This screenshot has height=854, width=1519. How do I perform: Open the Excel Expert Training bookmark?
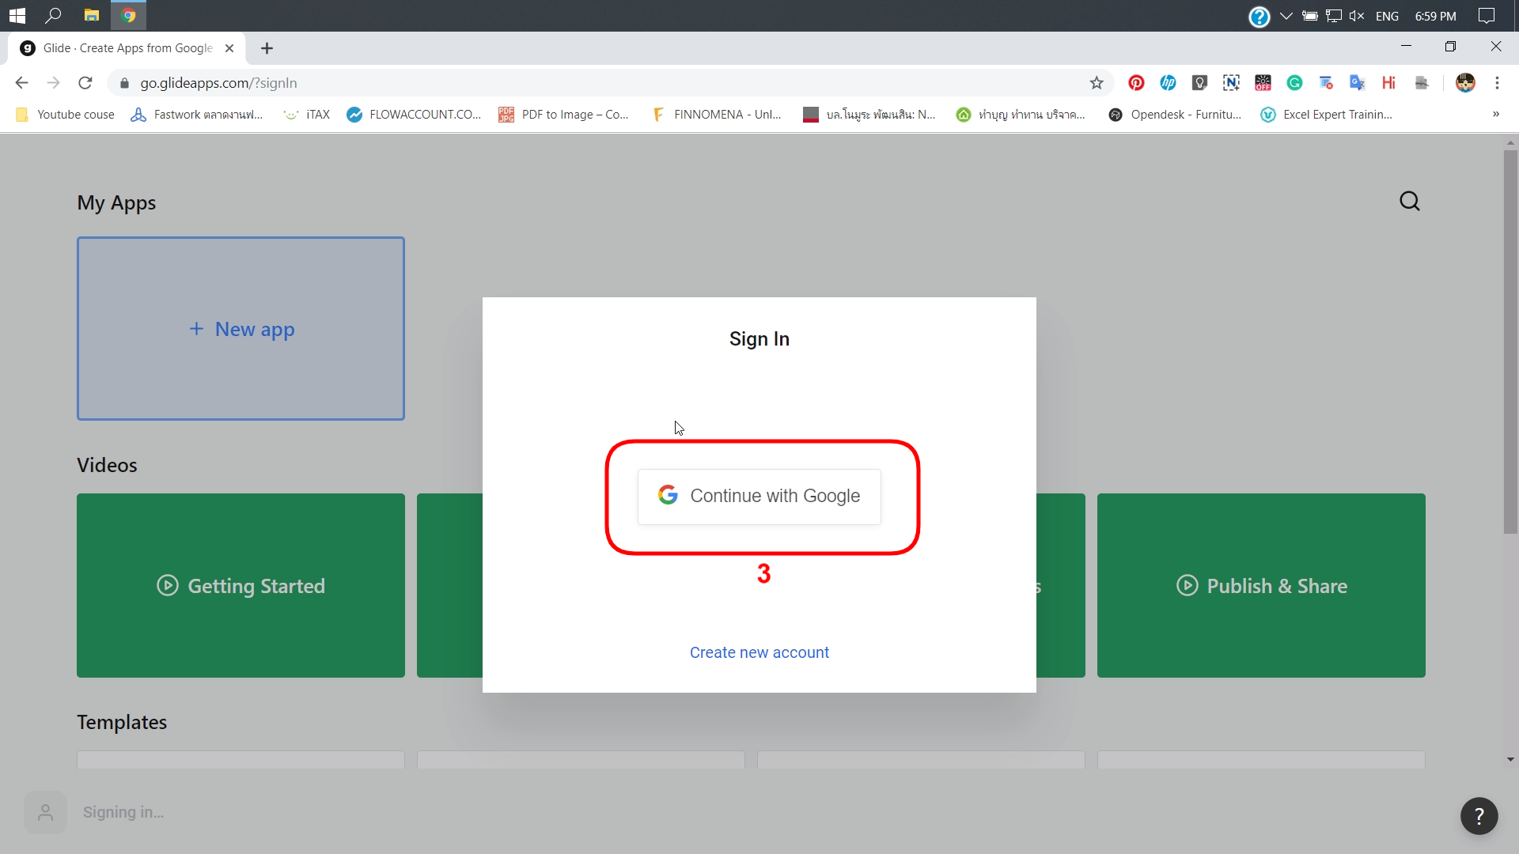coord(1327,115)
